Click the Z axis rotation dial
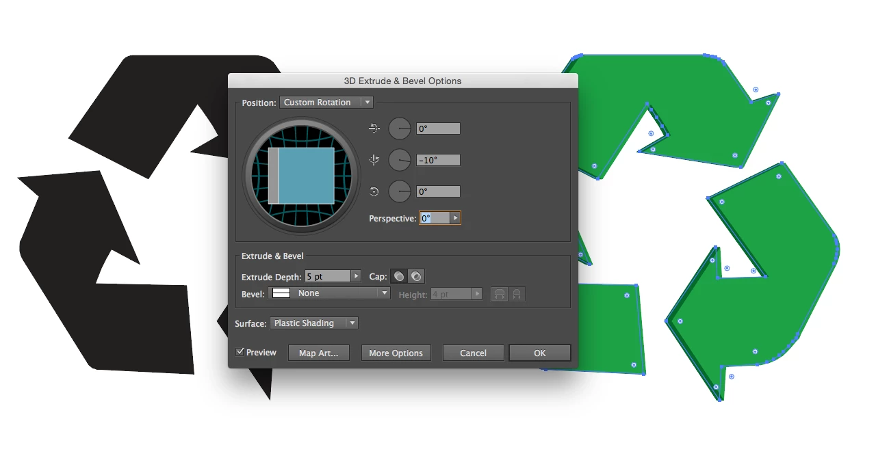The width and height of the screenshot is (889, 473). [400, 191]
